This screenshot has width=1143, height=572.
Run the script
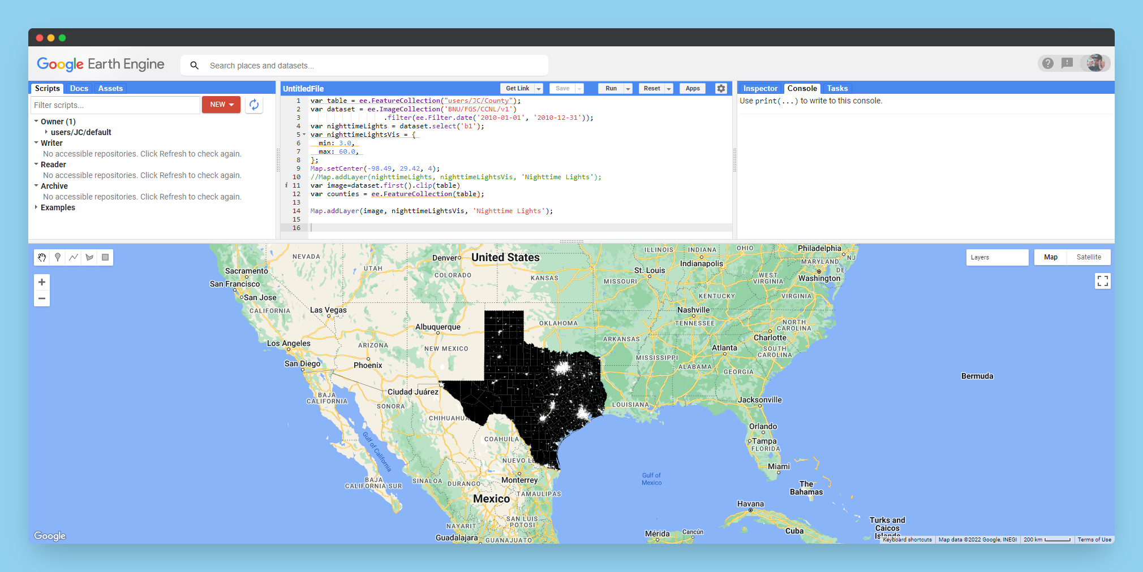(611, 88)
